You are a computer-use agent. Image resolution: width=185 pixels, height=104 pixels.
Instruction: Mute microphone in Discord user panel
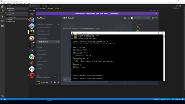[51, 82]
